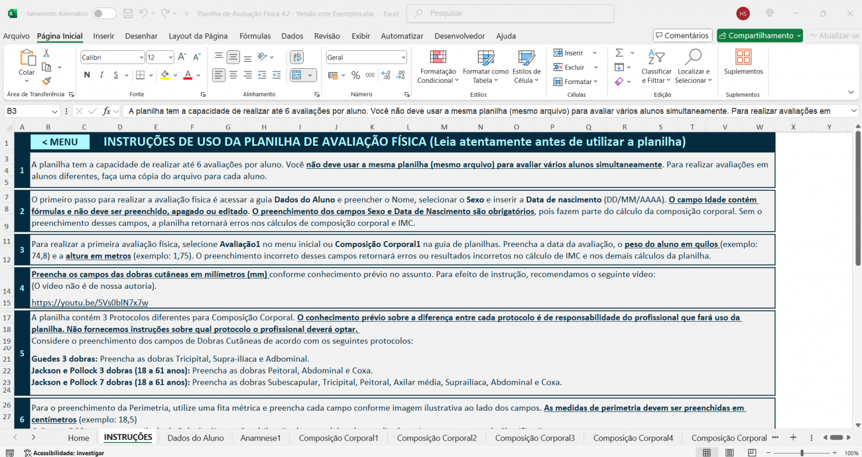The image size is (862, 457).
Task: Click Inserir in the Células group
Action: coord(570,53)
